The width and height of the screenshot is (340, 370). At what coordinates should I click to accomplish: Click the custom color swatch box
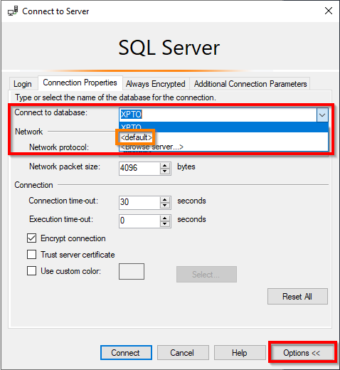point(132,271)
